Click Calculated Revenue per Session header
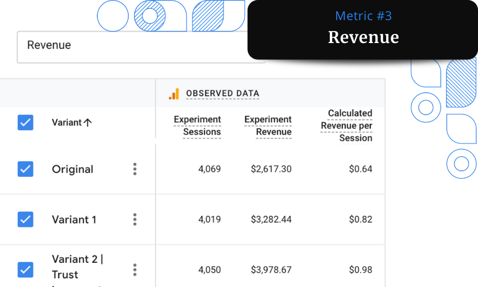 click(x=346, y=126)
